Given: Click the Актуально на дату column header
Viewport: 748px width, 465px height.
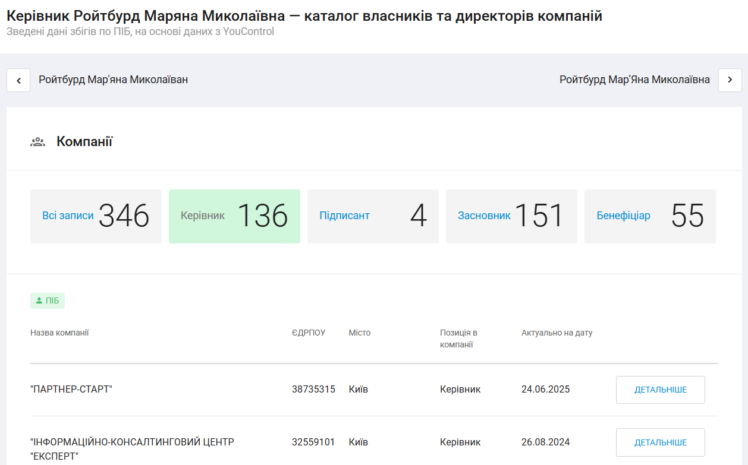Looking at the screenshot, I should coord(557,333).
